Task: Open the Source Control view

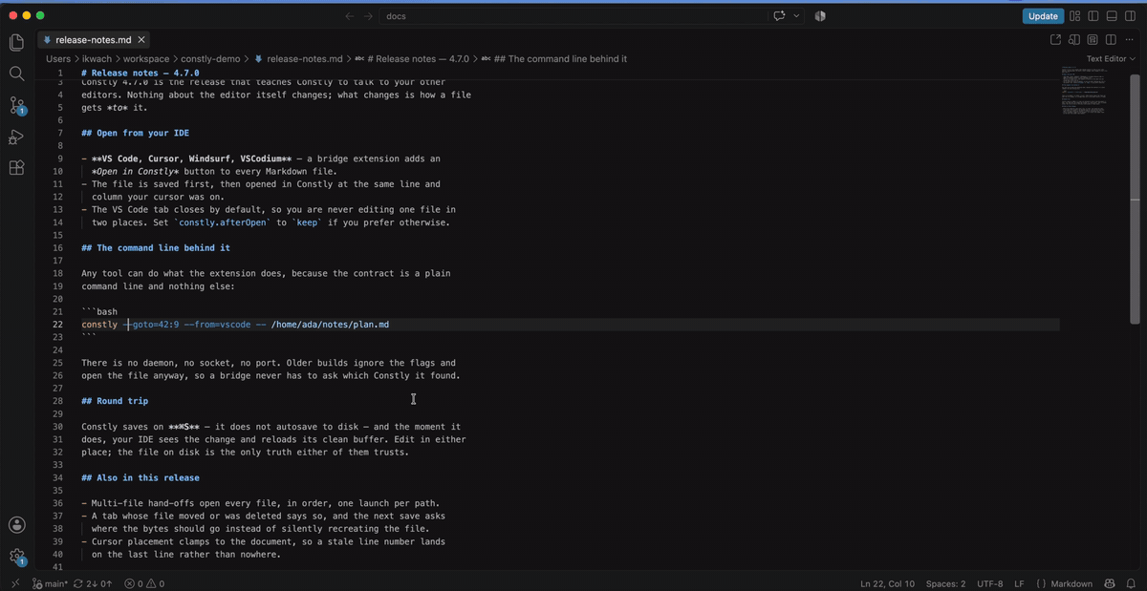Action: (x=16, y=105)
